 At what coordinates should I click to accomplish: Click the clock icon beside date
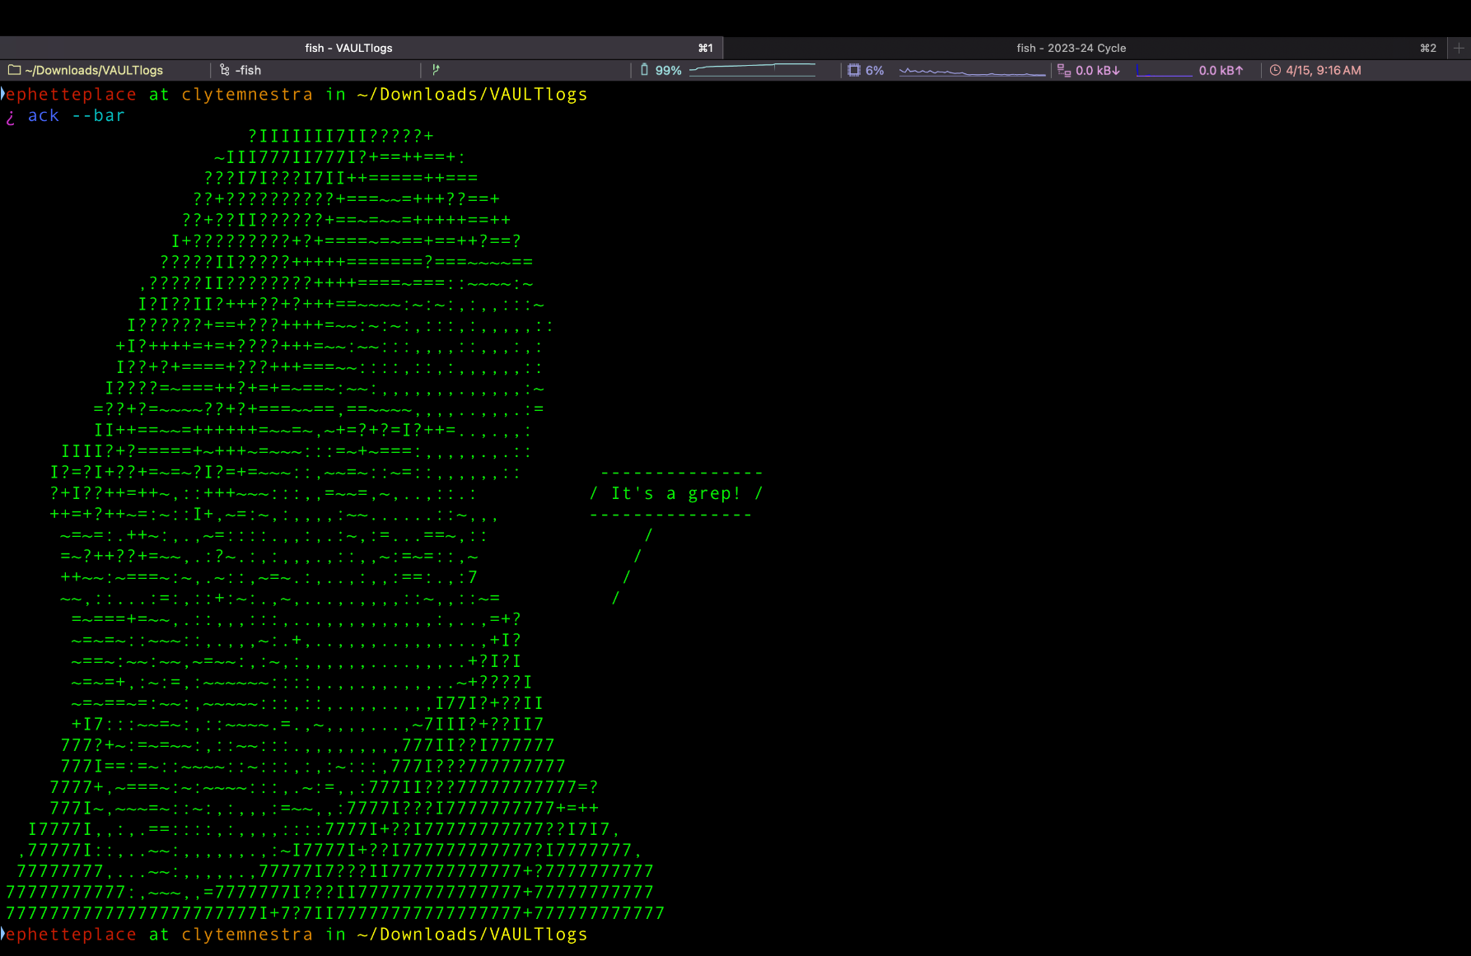[1275, 70]
